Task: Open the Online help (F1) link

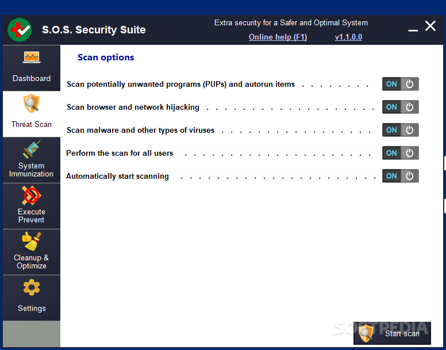Action: coord(278,37)
